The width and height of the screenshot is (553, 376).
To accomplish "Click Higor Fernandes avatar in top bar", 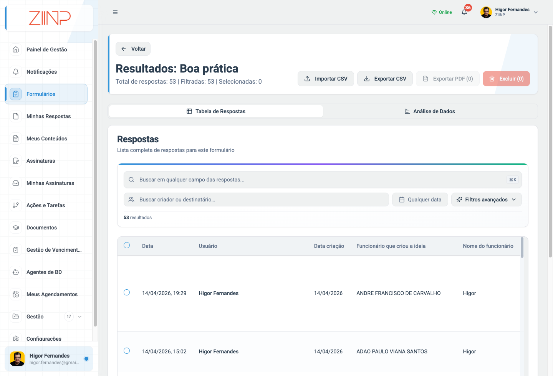I will click(486, 12).
